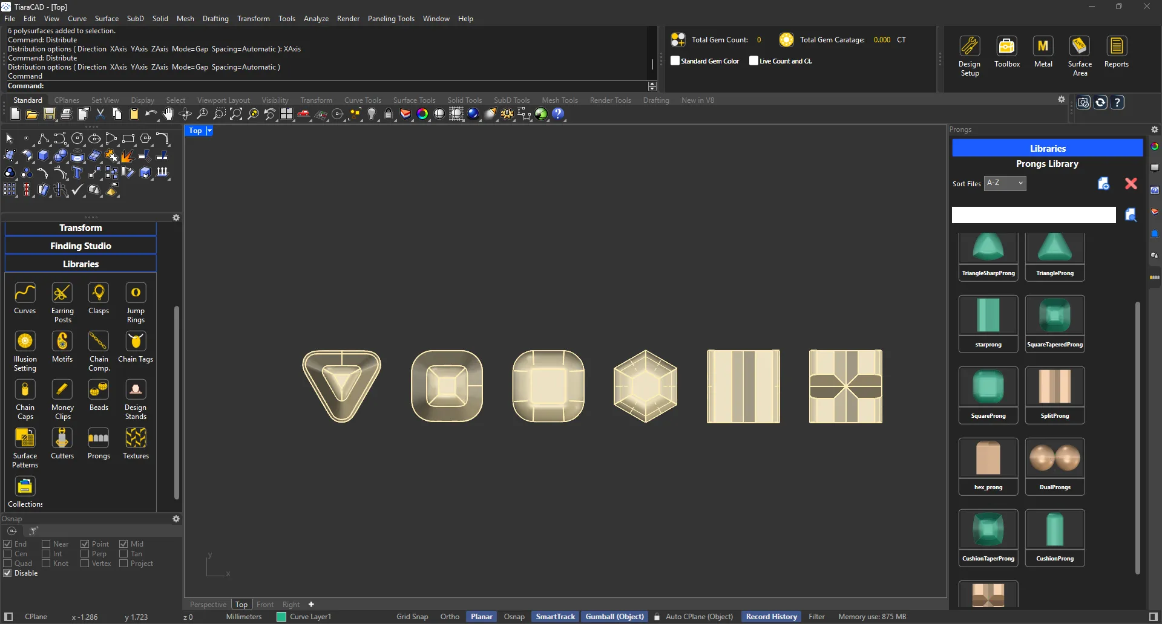Viewport: 1162px width, 624px height.
Task: Open the Earring Posts library
Action: pyautogui.click(x=62, y=293)
